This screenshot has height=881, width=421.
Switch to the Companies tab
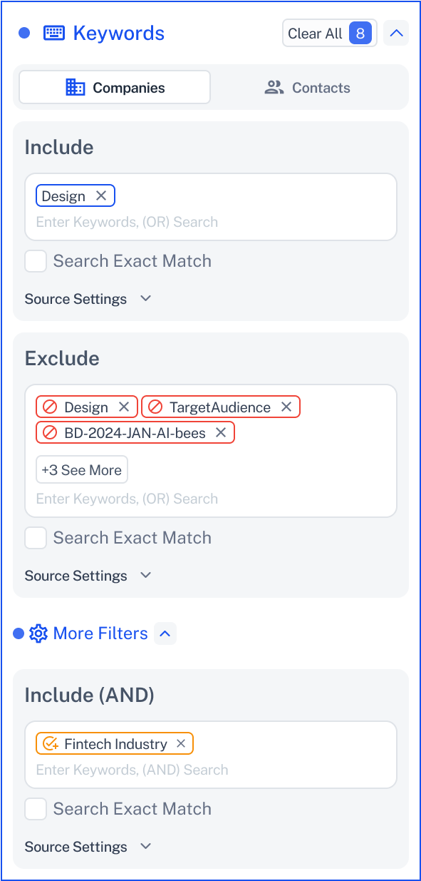click(115, 88)
